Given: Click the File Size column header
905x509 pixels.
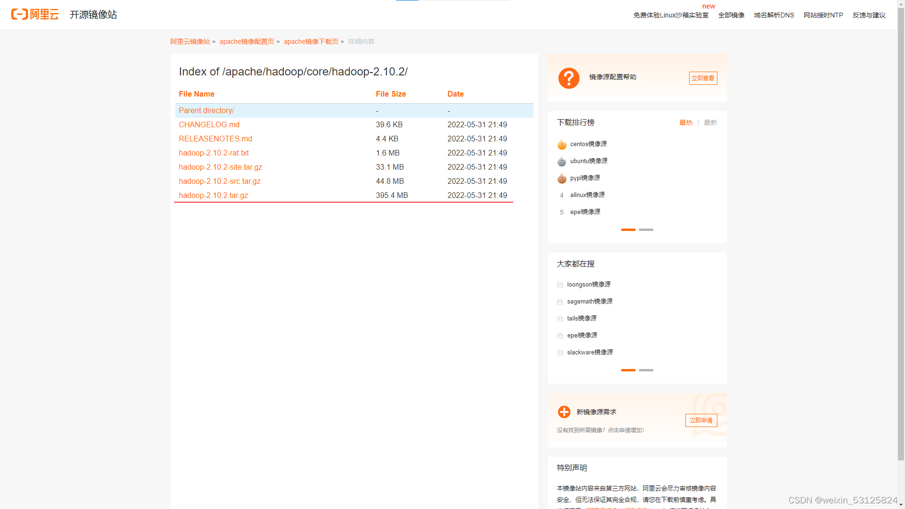Looking at the screenshot, I should pos(391,94).
